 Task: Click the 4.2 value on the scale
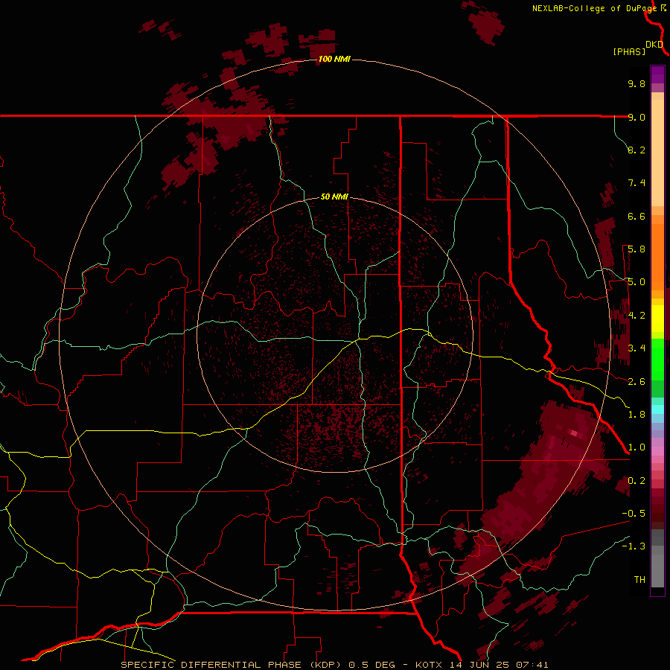(x=636, y=316)
